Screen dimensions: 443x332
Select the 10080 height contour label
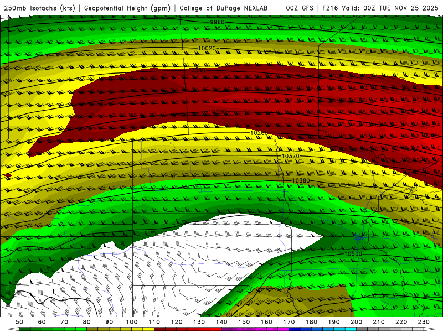[x=197, y=70]
